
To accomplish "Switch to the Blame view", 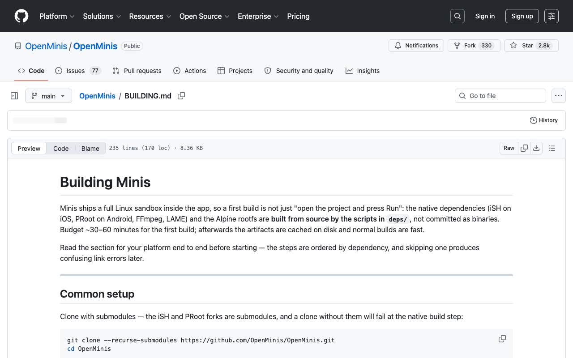I will click(x=90, y=149).
